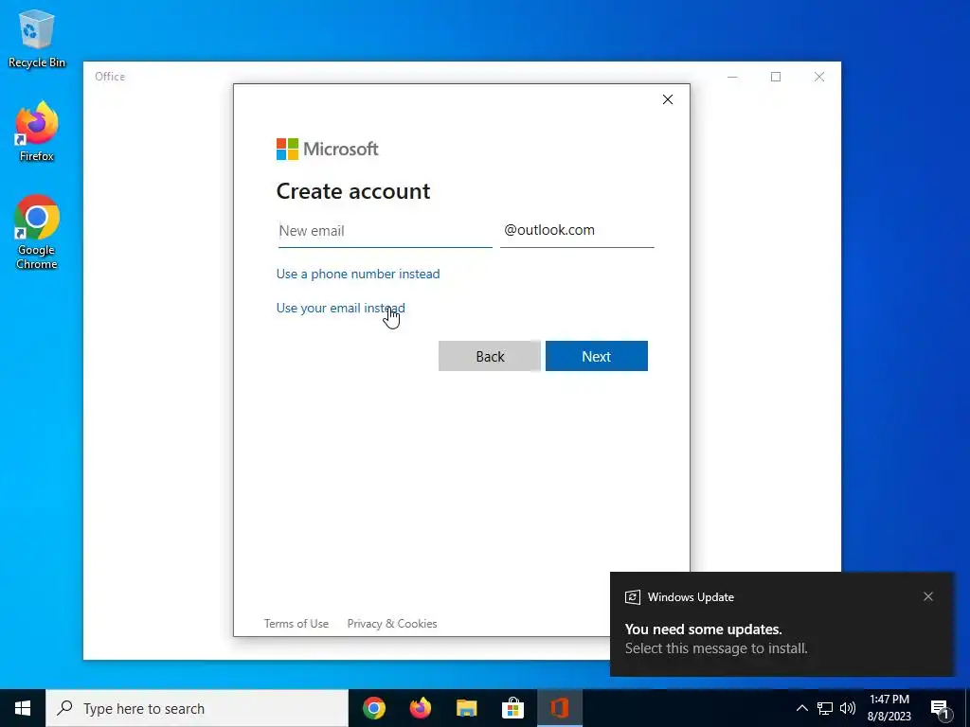The image size is (970, 727).
Task: Click the Windows Update notification icon
Action: coord(632,597)
